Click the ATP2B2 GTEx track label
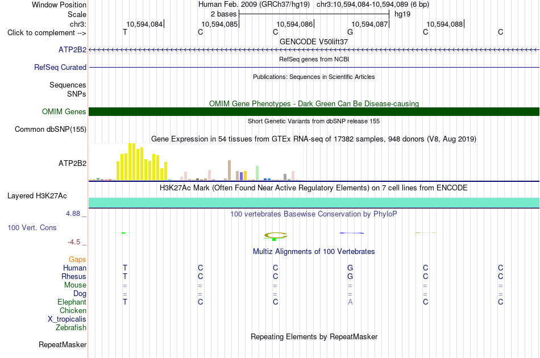Screen dimensions: 540x358 (x=72, y=163)
